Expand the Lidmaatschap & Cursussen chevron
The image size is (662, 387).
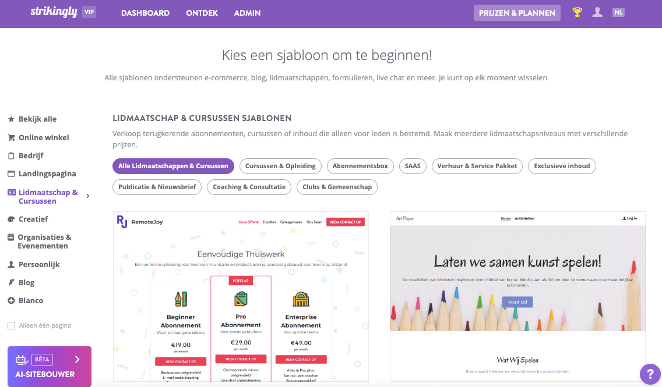[88, 196]
